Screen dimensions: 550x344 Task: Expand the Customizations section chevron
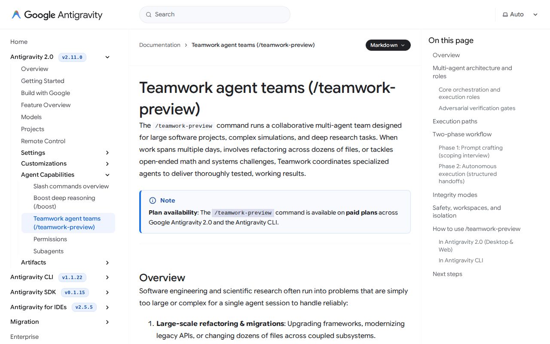pos(107,164)
